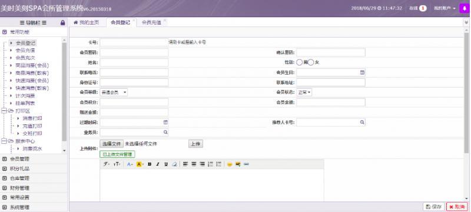
Task: Align editor text left
Action: (x=185, y=164)
